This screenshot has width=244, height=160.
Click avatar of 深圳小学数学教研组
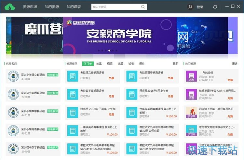point(13,113)
